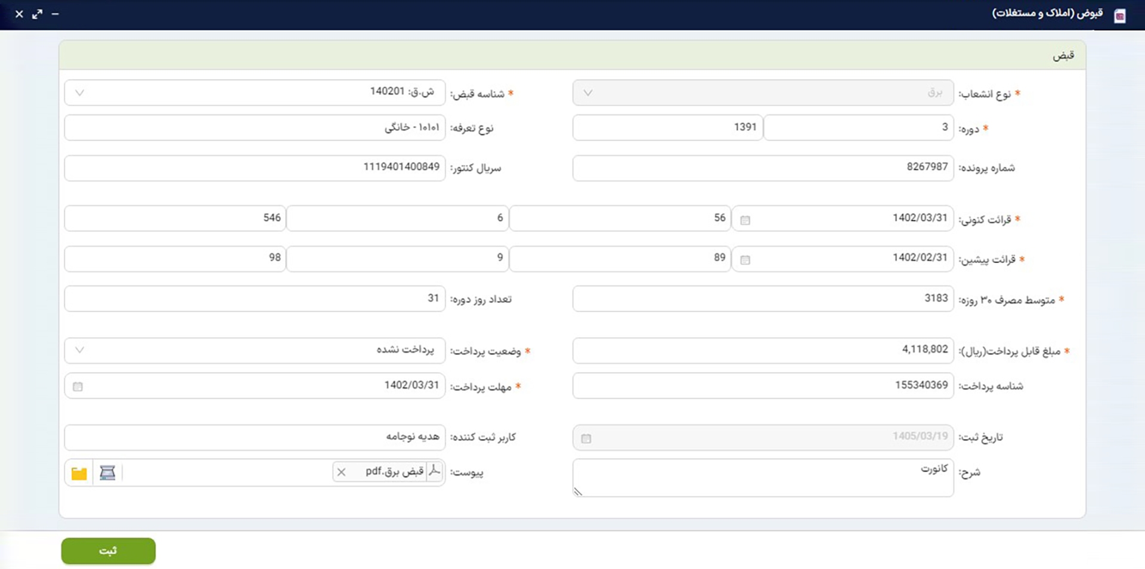Click inside the شرح text area

(x=763, y=478)
